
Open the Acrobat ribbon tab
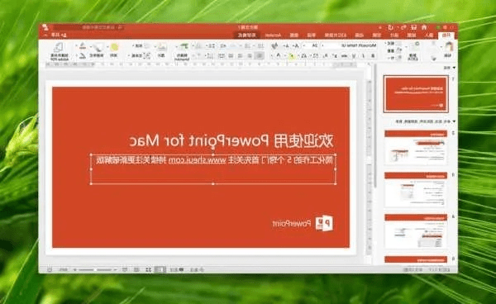[x=273, y=35]
